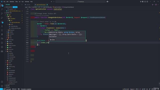Toggle Primary Side Bar layout icon

coord(143,2)
